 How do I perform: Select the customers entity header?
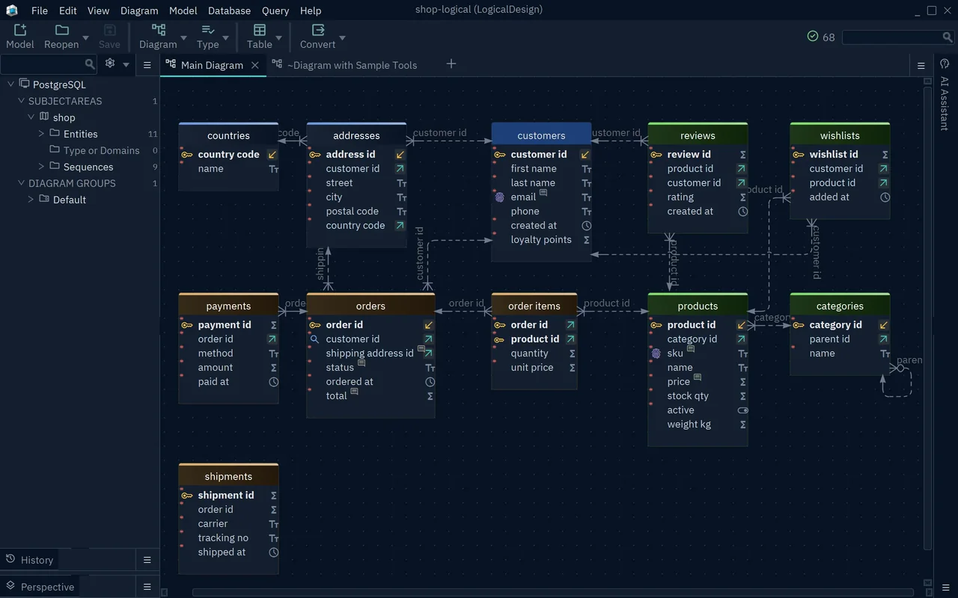[541, 135]
